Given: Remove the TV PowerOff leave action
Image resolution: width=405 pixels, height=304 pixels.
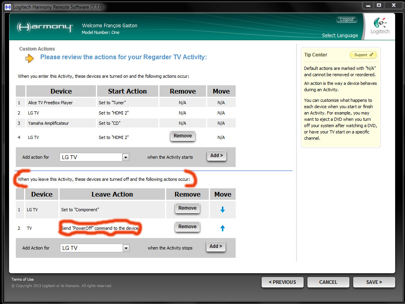Looking at the screenshot, I should click(187, 227).
